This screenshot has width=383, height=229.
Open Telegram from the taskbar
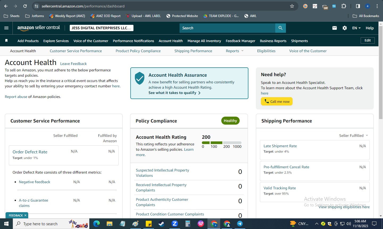240,224
